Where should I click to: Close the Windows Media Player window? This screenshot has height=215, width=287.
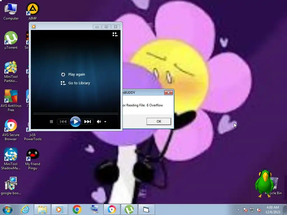(115, 27)
